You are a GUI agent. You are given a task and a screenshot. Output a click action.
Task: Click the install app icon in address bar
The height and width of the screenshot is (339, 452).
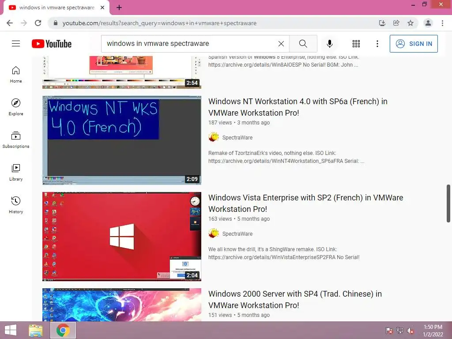click(x=382, y=23)
